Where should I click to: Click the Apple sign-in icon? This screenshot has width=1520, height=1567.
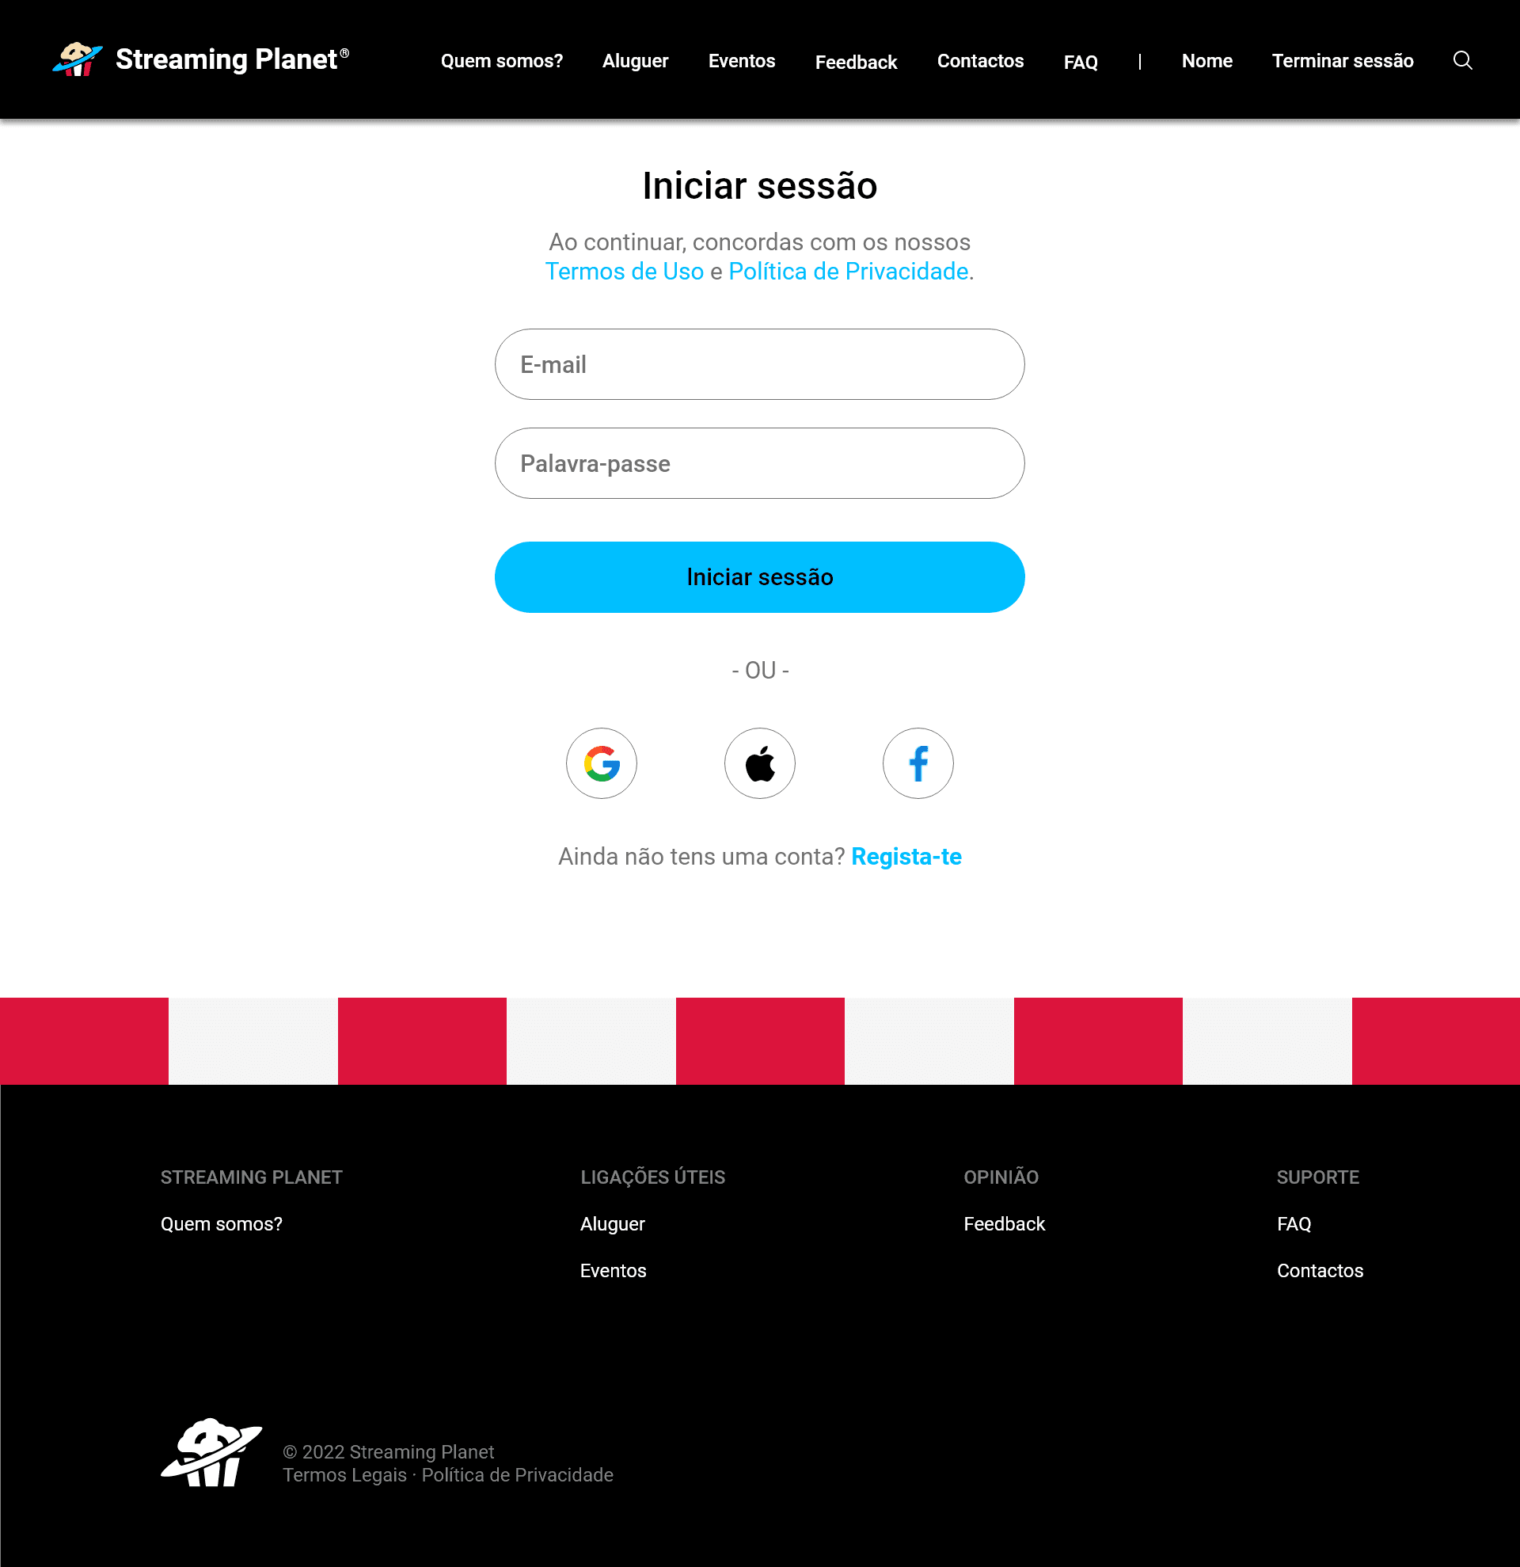click(x=759, y=763)
